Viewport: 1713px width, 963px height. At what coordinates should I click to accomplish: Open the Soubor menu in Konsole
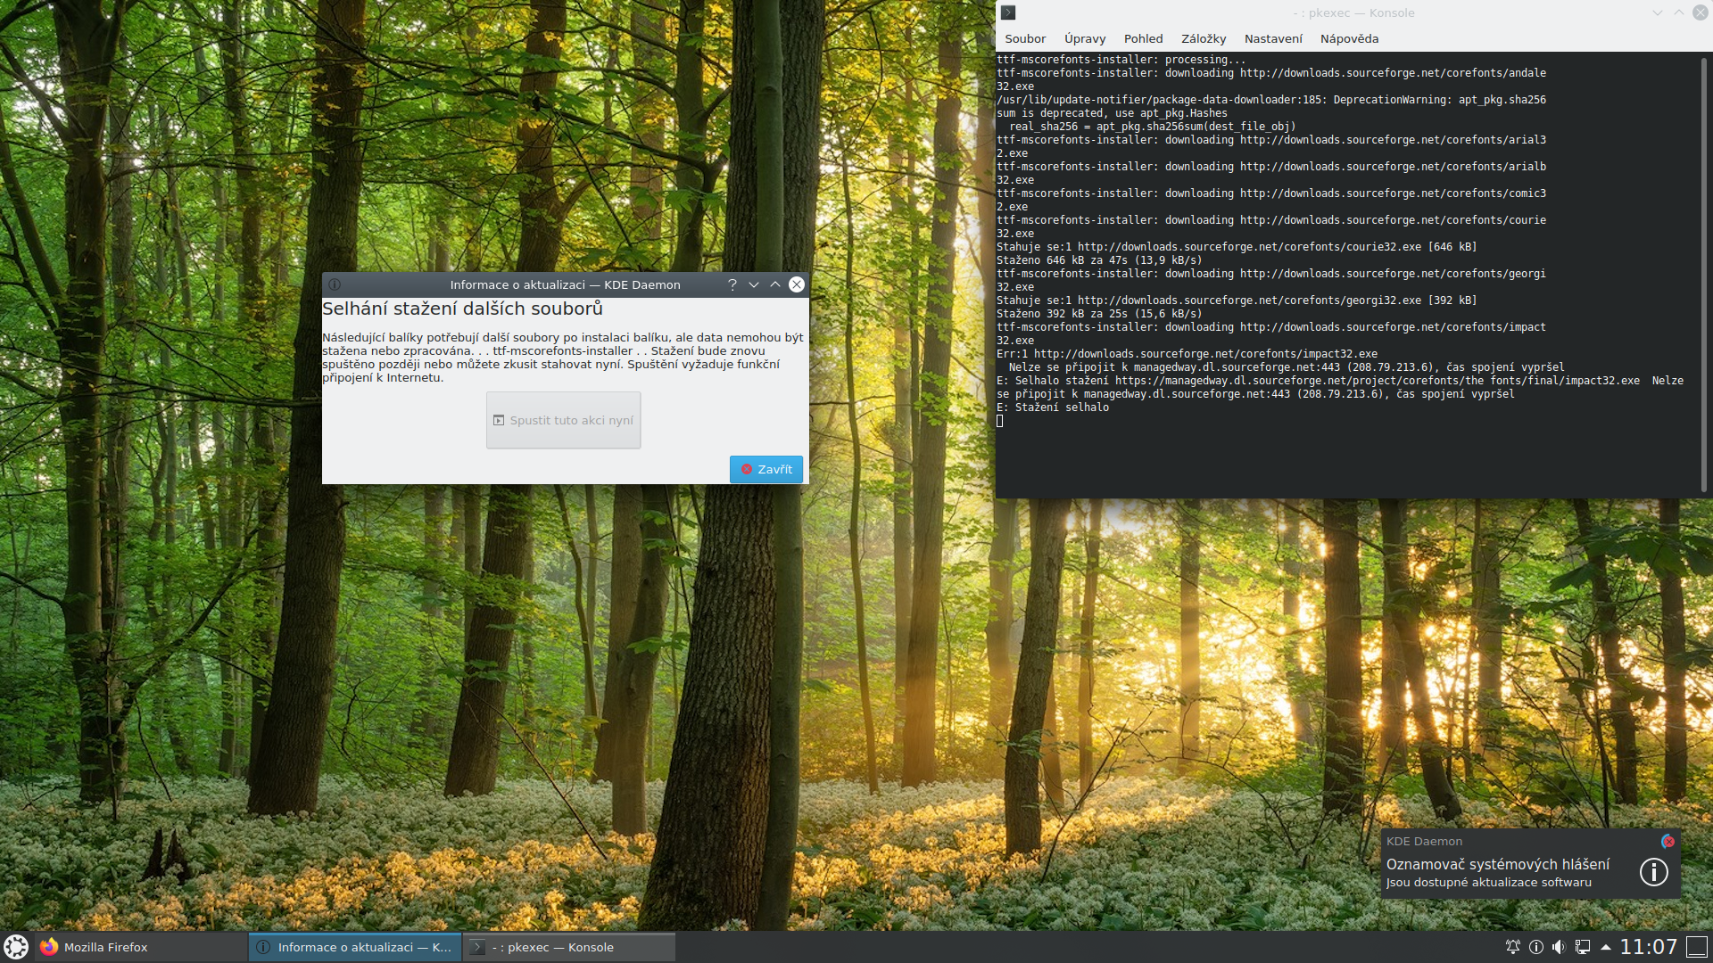[x=1025, y=38]
